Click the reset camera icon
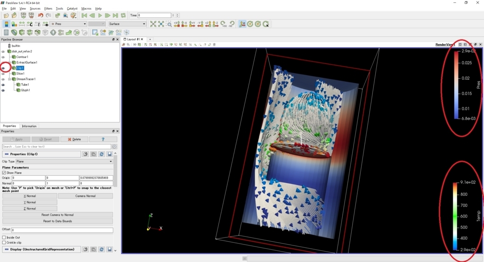484x262 pixels. click(x=153, y=24)
